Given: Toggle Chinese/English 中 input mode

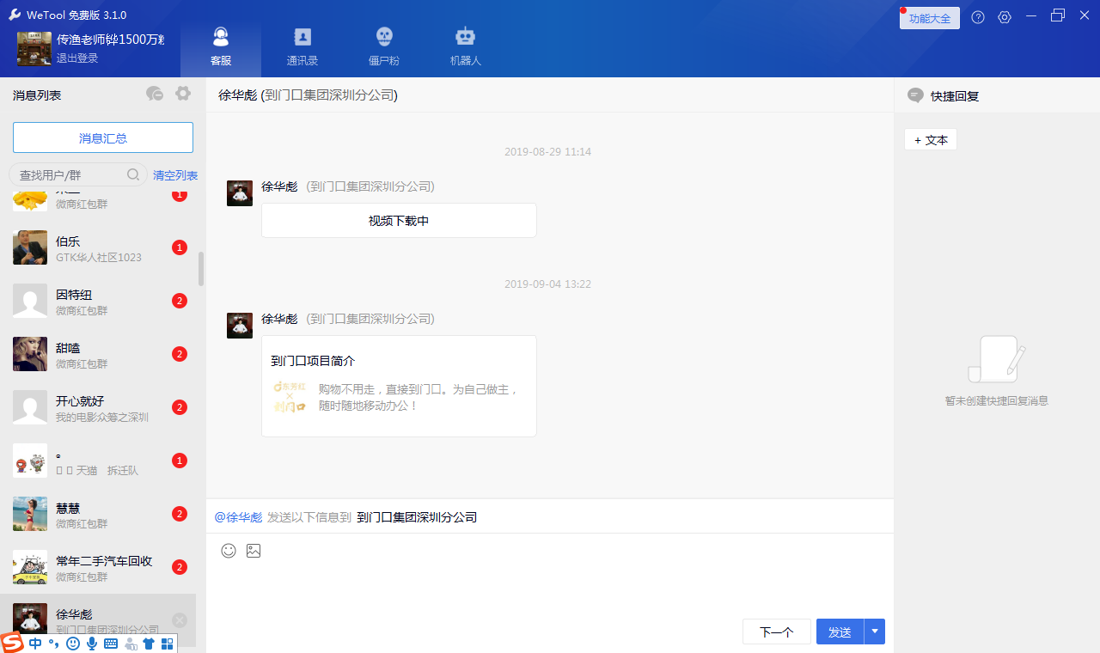Looking at the screenshot, I should [x=35, y=644].
